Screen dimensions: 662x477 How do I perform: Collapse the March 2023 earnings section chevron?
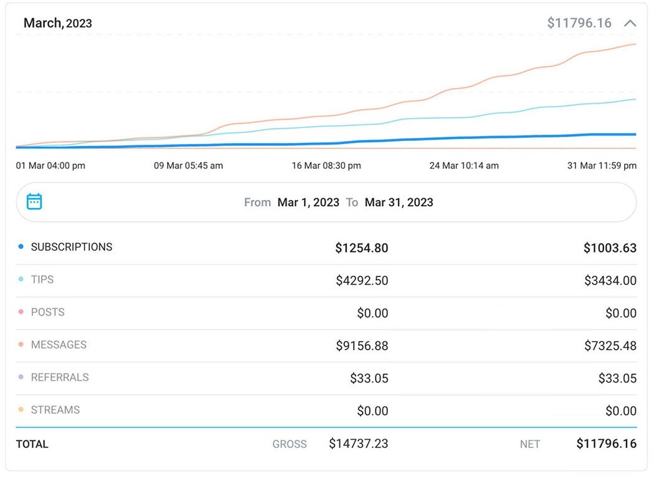coord(630,23)
